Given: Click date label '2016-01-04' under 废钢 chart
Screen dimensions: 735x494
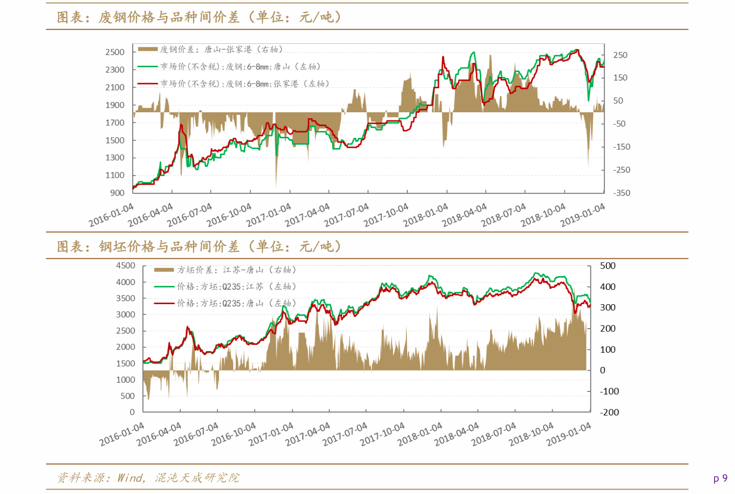Looking at the screenshot, I should (x=111, y=215).
